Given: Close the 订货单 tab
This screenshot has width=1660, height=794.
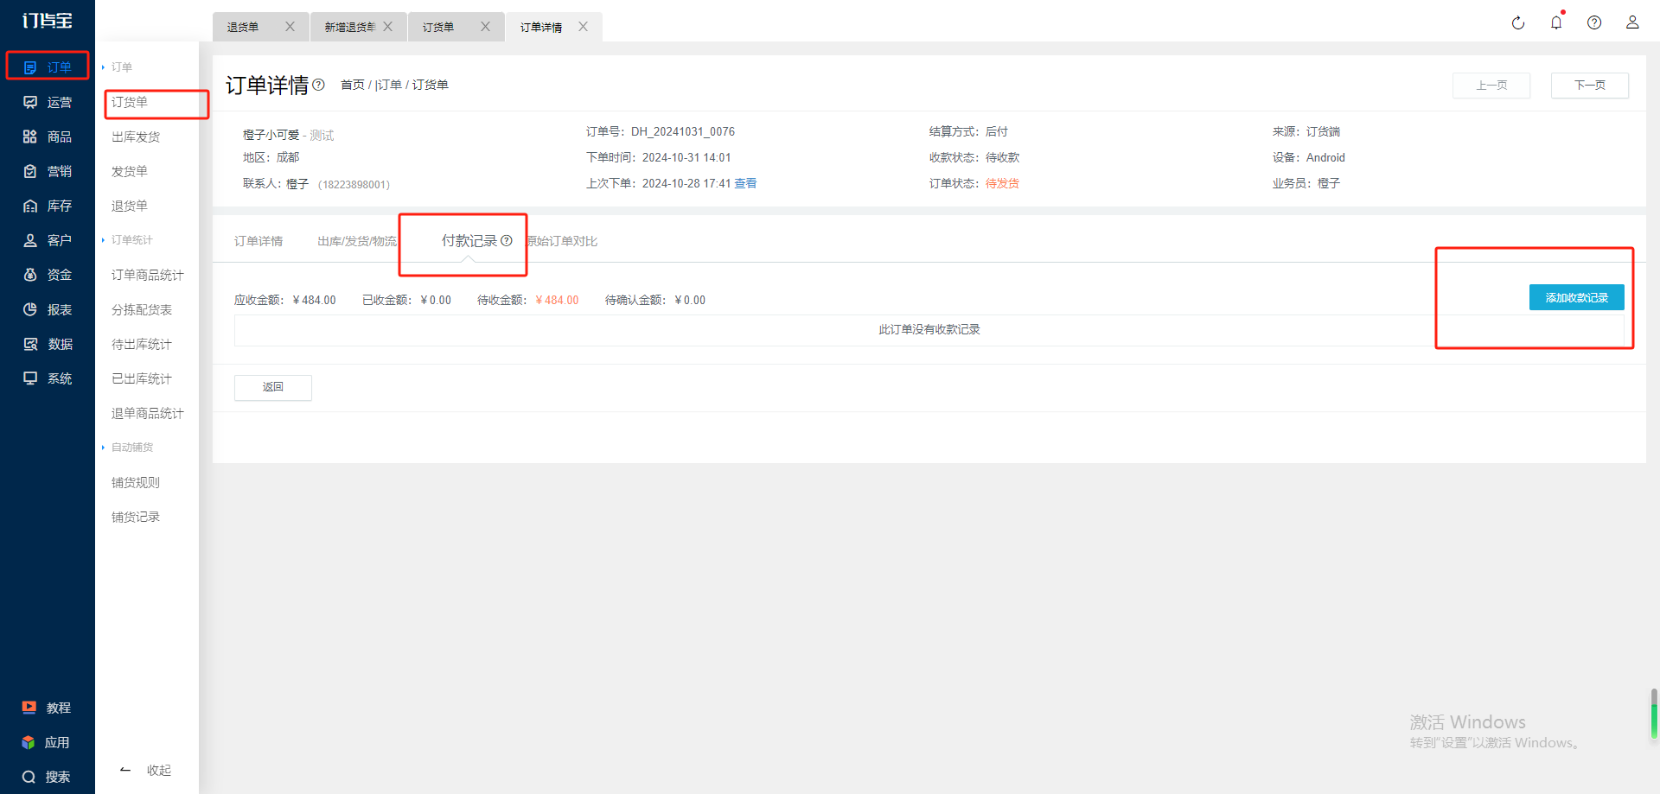Looking at the screenshot, I should (486, 27).
